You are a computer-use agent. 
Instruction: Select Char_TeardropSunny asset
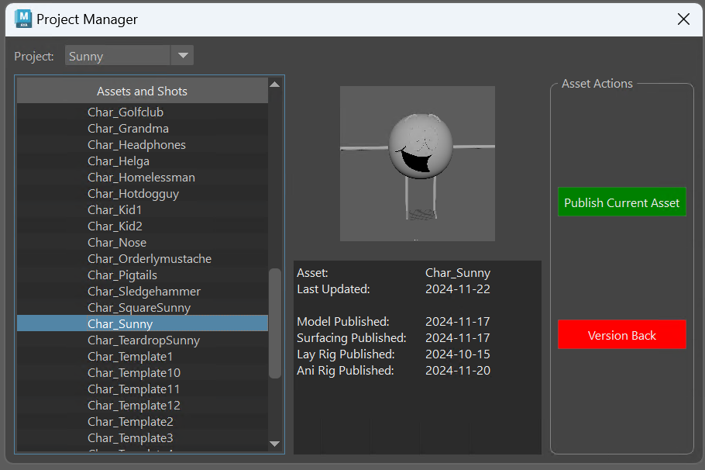tap(143, 340)
